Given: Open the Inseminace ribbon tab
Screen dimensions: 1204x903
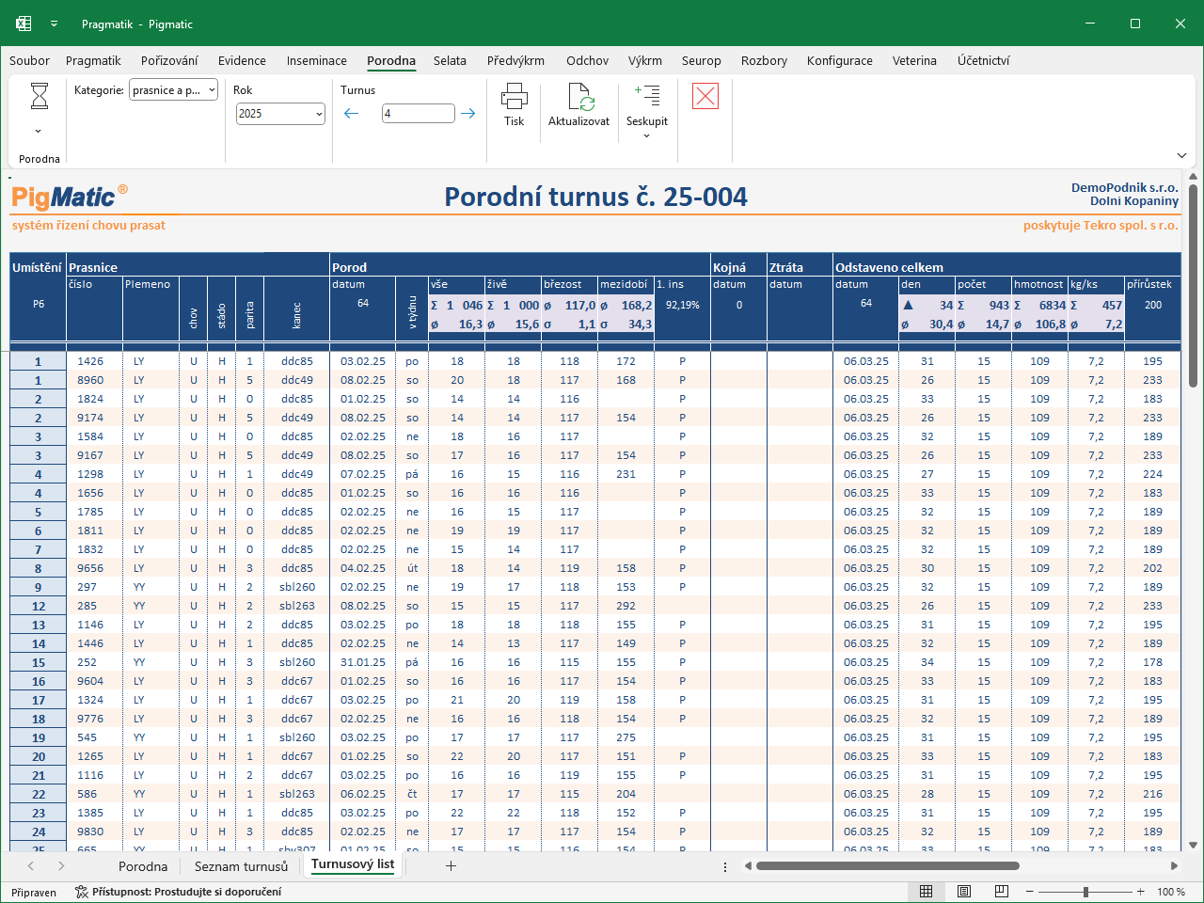Looking at the screenshot, I should (x=317, y=60).
